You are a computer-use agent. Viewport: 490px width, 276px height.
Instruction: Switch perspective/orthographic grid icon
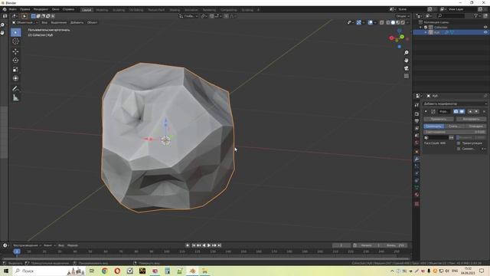[407, 76]
